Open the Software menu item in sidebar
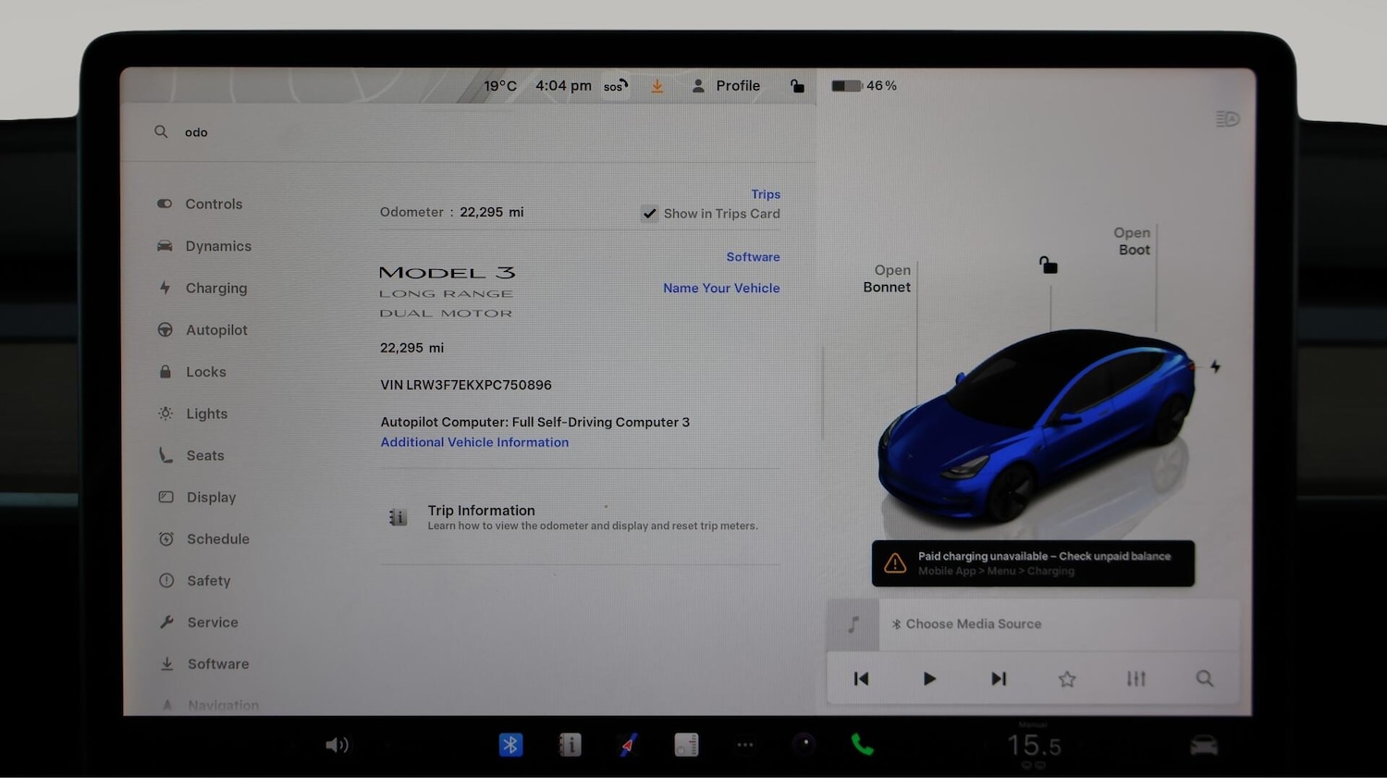 (203, 663)
